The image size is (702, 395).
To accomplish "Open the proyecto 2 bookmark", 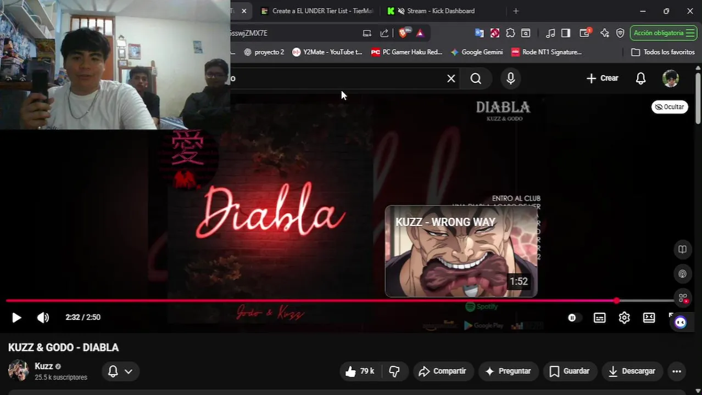I will [x=264, y=52].
